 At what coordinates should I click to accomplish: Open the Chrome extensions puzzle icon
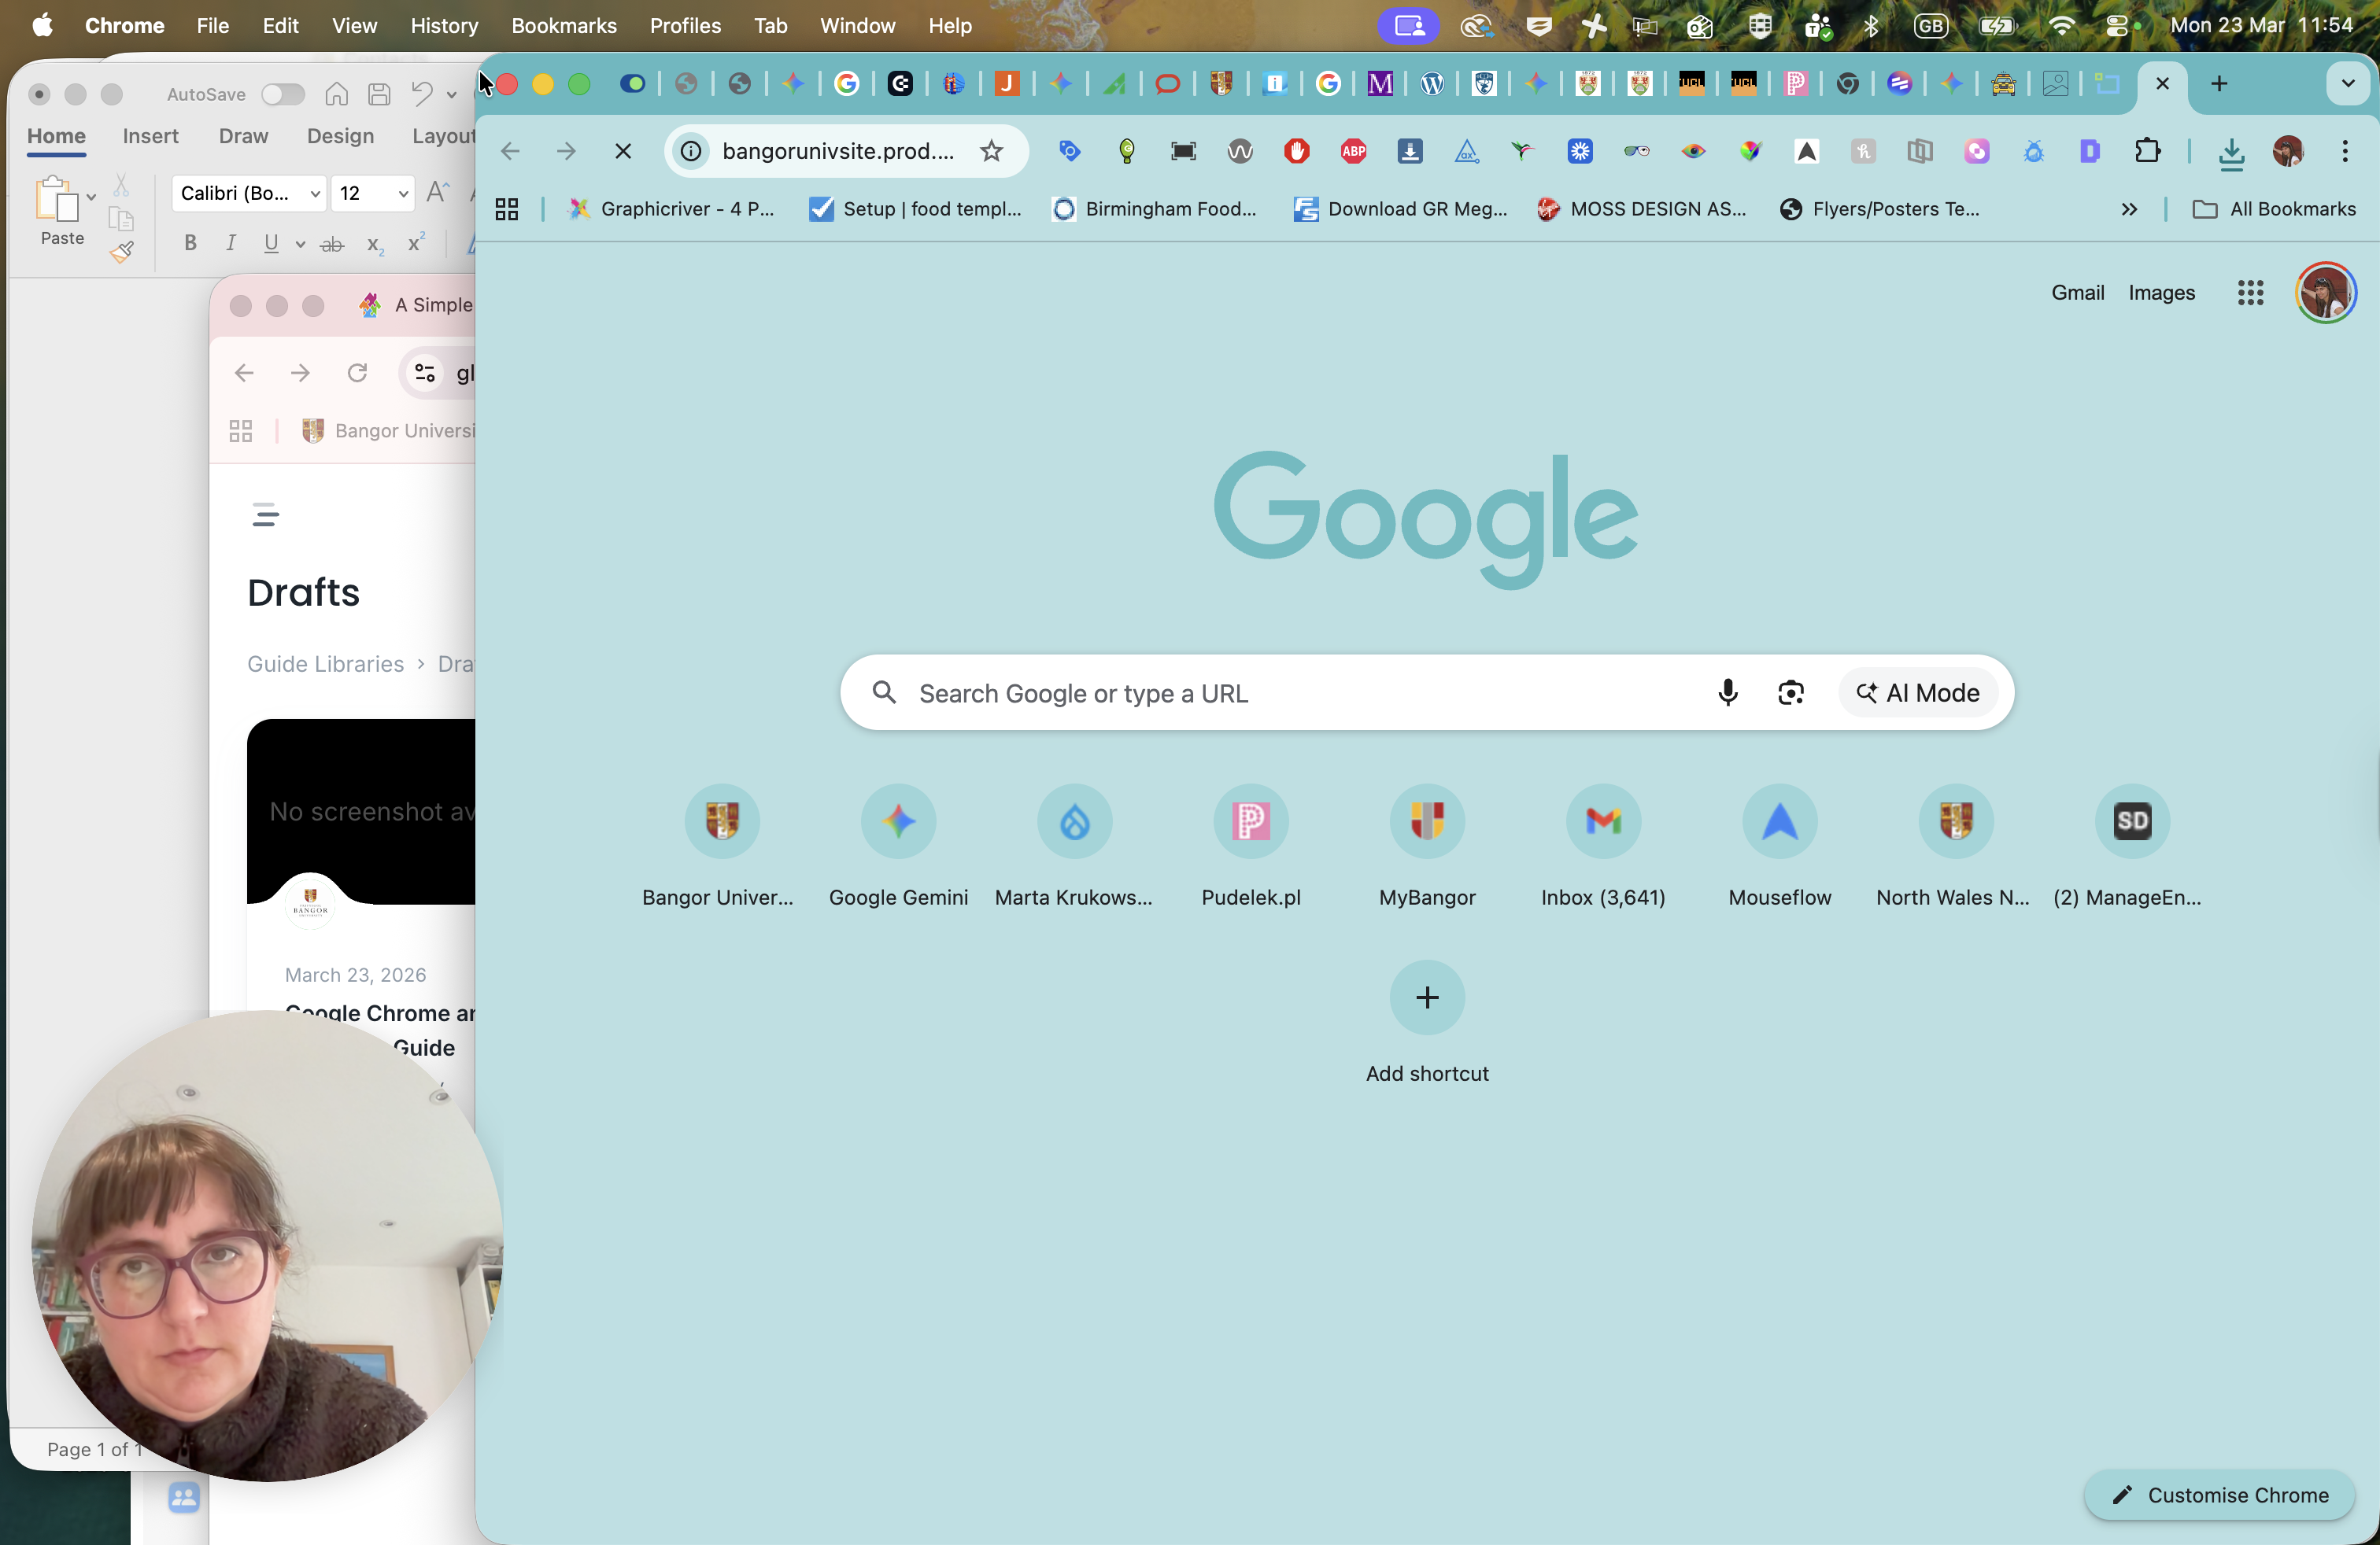pyautogui.click(x=2147, y=151)
